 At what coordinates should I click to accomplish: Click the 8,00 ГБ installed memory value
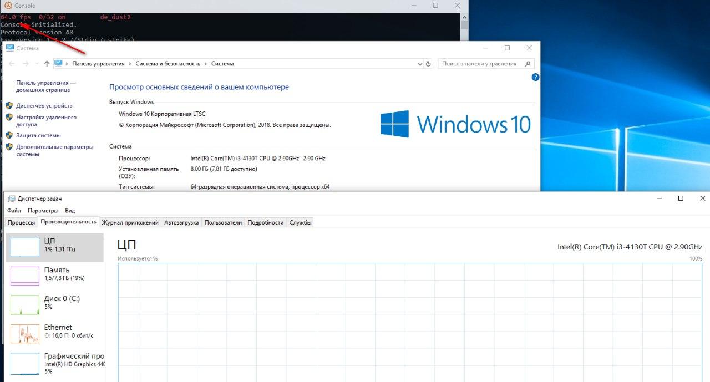224,169
